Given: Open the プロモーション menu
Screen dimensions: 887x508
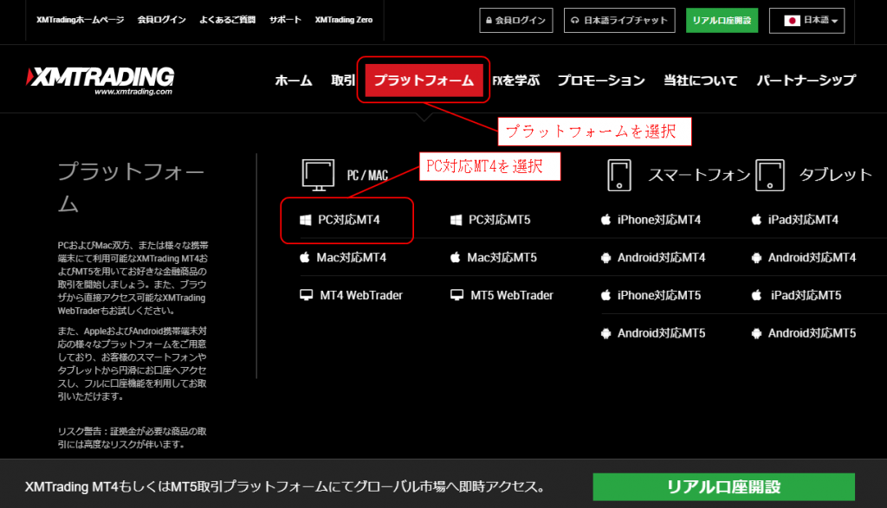Looking at the screenshot, I should tap(601, 80).
